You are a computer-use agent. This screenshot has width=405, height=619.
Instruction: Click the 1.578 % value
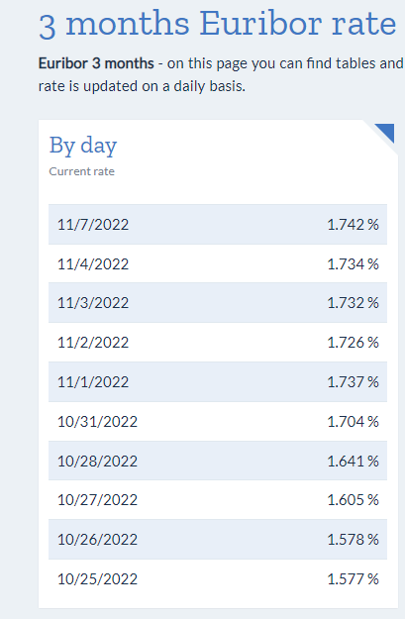tap(353, 539)
